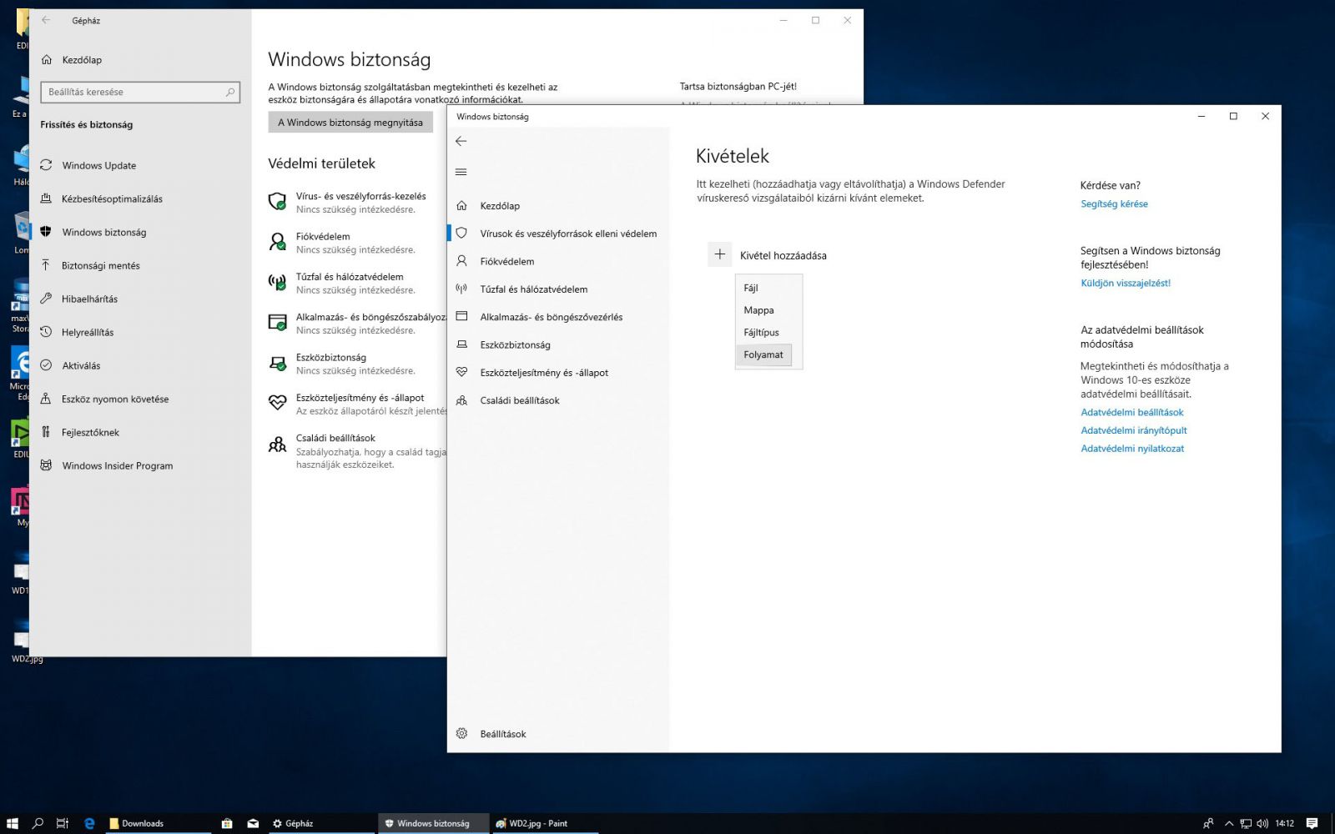Image resolution: width=1335 pixels, height=834 pixels.
Task: Click the Családi beállítások family icon in sidebar
Action: (x=461, y=400)
